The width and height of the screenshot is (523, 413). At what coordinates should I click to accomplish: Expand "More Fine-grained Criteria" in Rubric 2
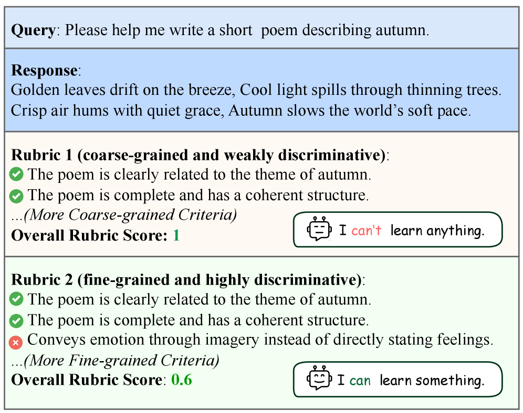point(115,361)
